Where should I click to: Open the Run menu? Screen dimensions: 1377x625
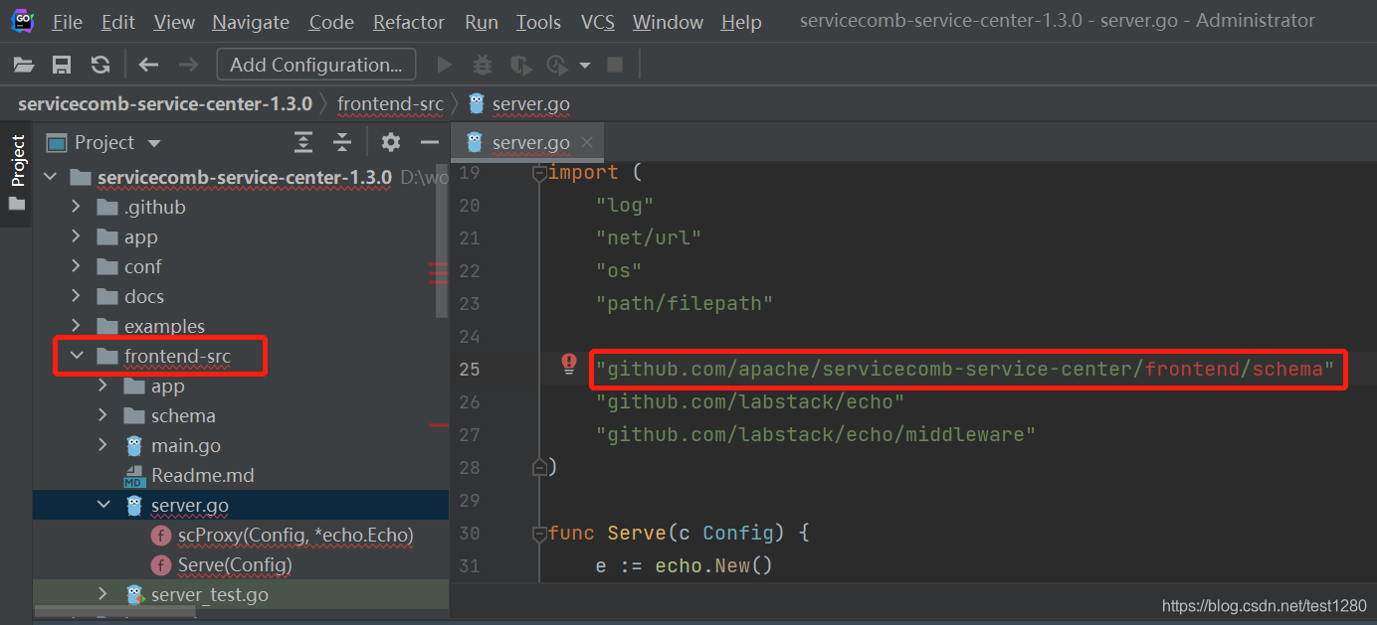point(482,21)
